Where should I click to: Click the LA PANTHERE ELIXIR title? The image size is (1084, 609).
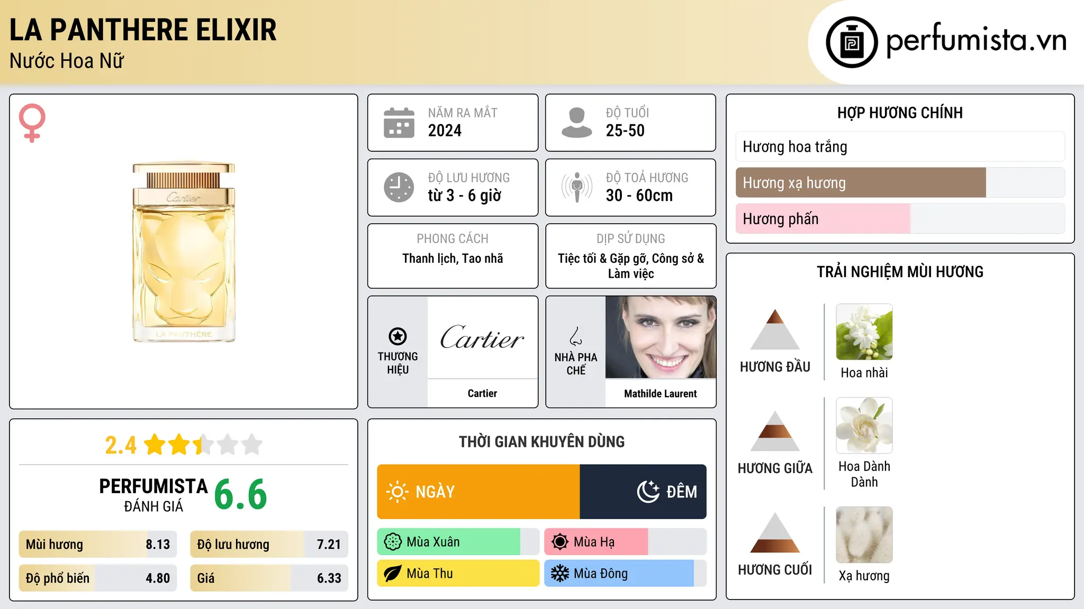143,30
